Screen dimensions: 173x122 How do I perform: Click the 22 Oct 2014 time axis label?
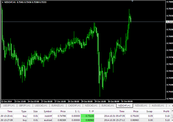pos(6,102)
